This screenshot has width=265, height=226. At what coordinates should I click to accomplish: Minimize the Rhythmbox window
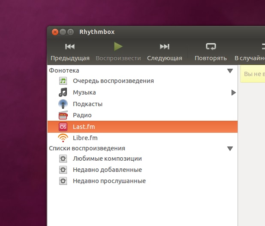[63, 32]
